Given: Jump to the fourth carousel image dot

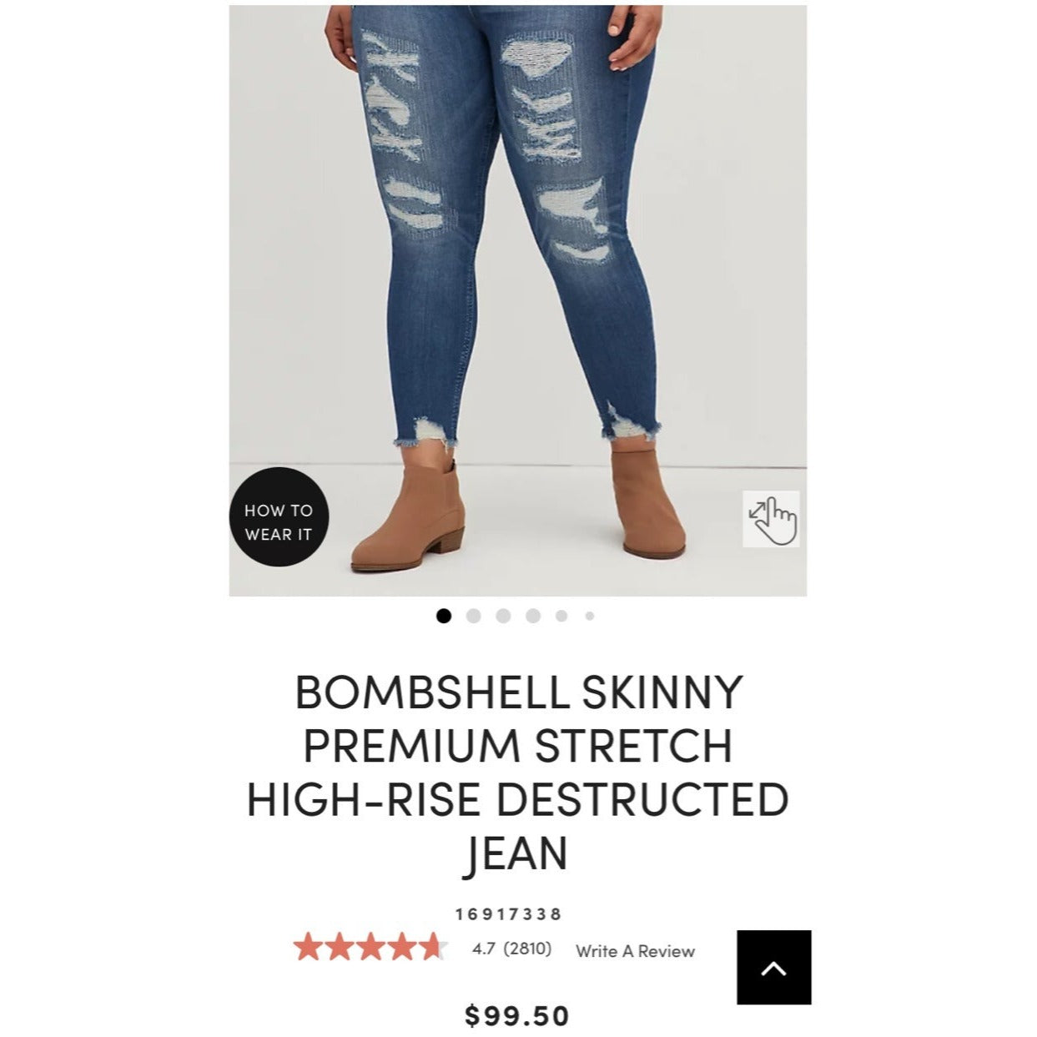Looking at the screenshot, I should click(x=533, y=616).
